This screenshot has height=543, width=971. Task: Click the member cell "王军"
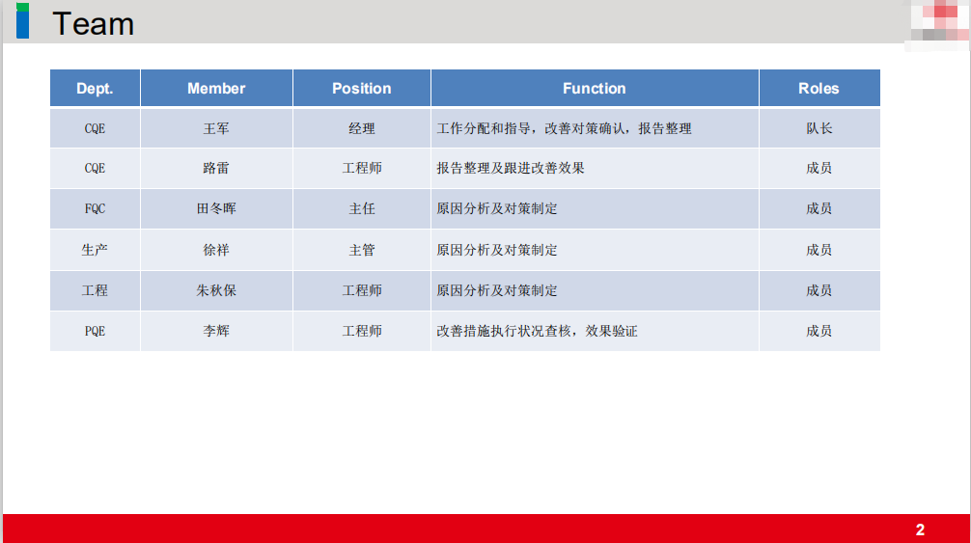(x=216, y=128)
